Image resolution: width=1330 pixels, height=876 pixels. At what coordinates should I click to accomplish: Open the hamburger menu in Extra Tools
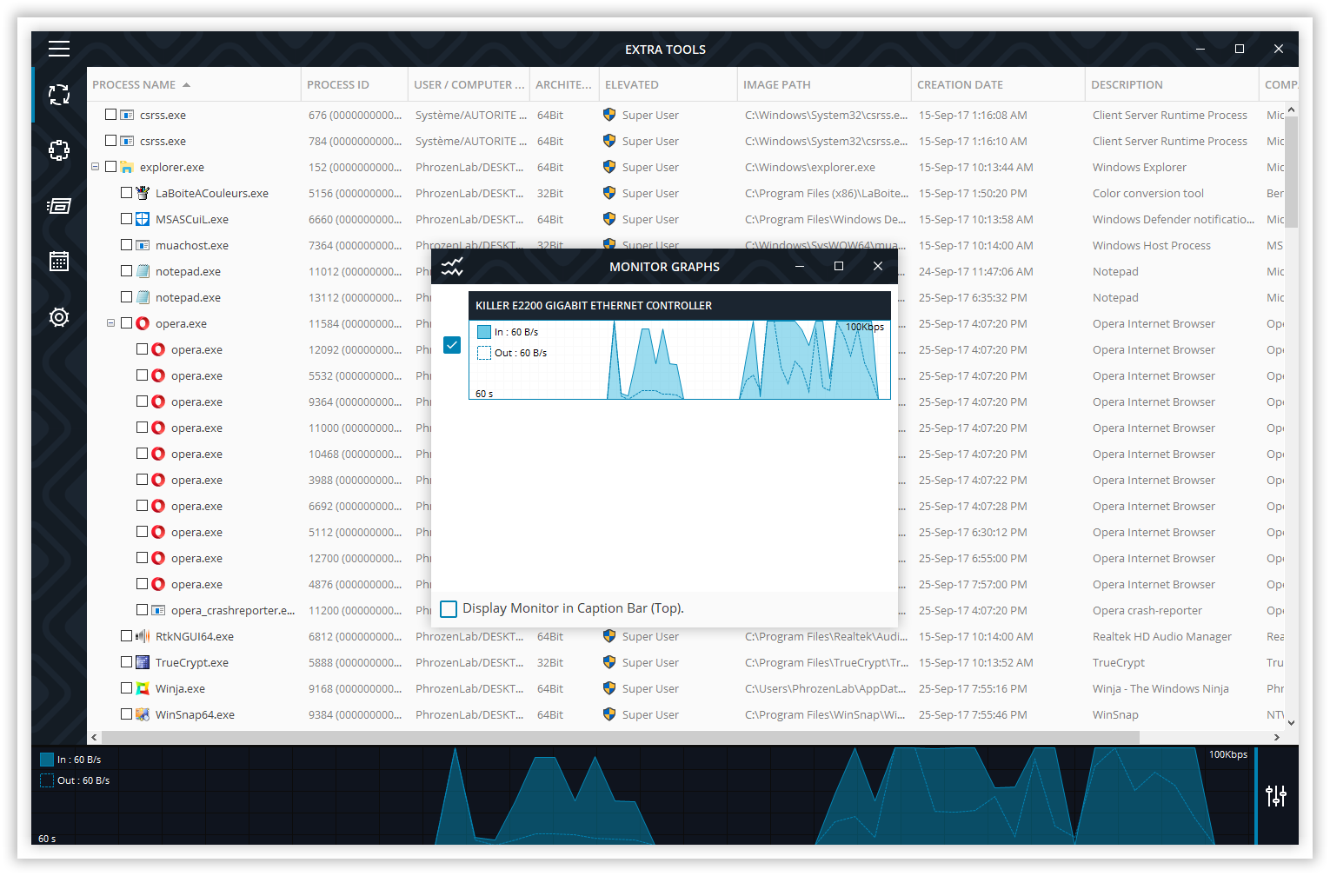point(59,49)
